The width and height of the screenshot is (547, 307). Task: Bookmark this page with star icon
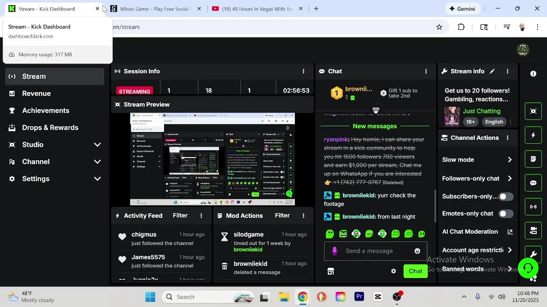[x=439, y=27]
